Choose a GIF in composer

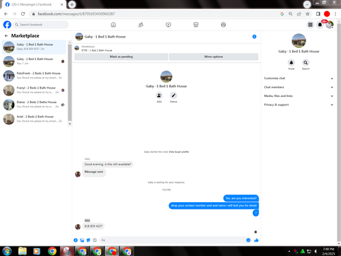tap(95, 240)
